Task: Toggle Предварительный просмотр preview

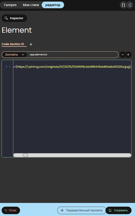Action: pos(82,210)
